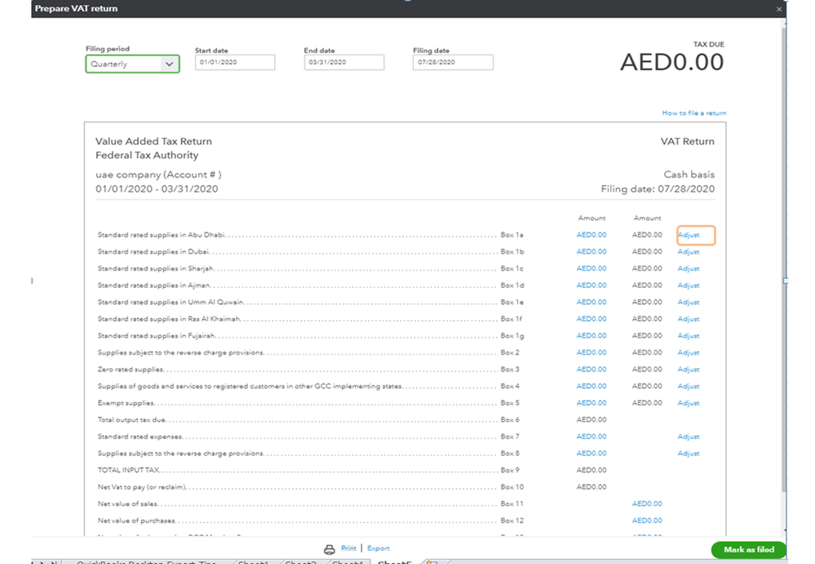The width and height of the screenshot is (815, 564).
Task: Close the Prepare VAT return window
Action: click(x=780, y=8)
